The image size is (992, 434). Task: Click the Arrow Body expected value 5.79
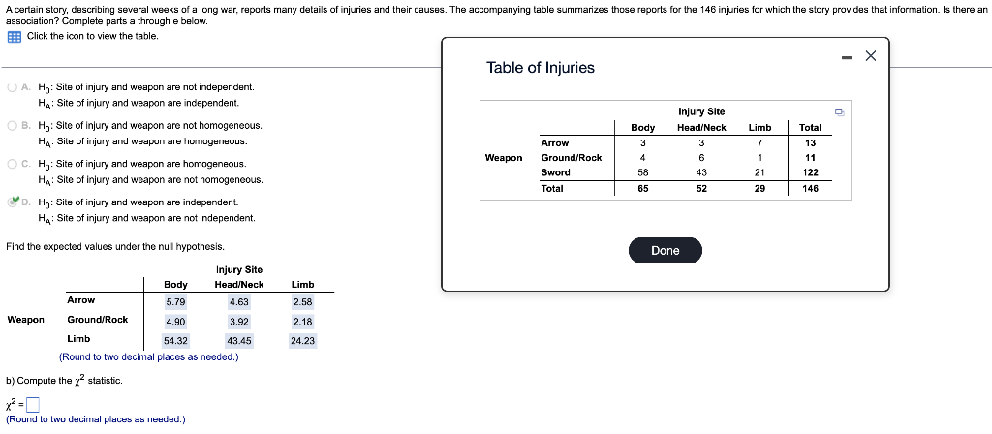pyautogui.click(x=175, y=302)
